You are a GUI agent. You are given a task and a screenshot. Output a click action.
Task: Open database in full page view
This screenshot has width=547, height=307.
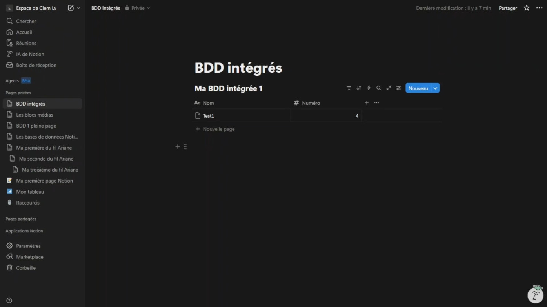[389, 88]
